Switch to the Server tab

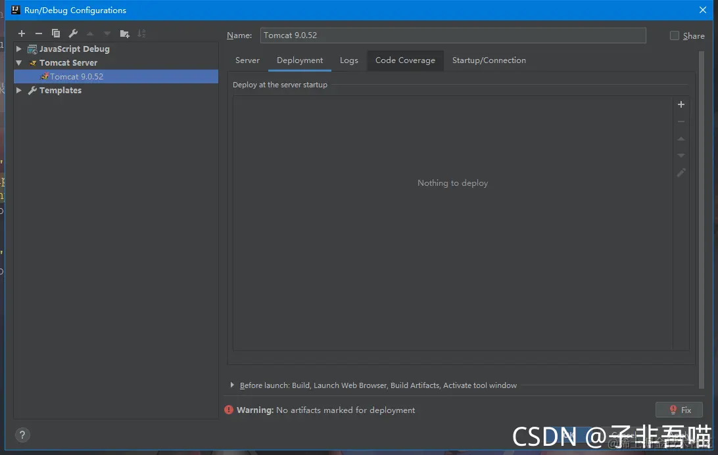coord(247,60)
